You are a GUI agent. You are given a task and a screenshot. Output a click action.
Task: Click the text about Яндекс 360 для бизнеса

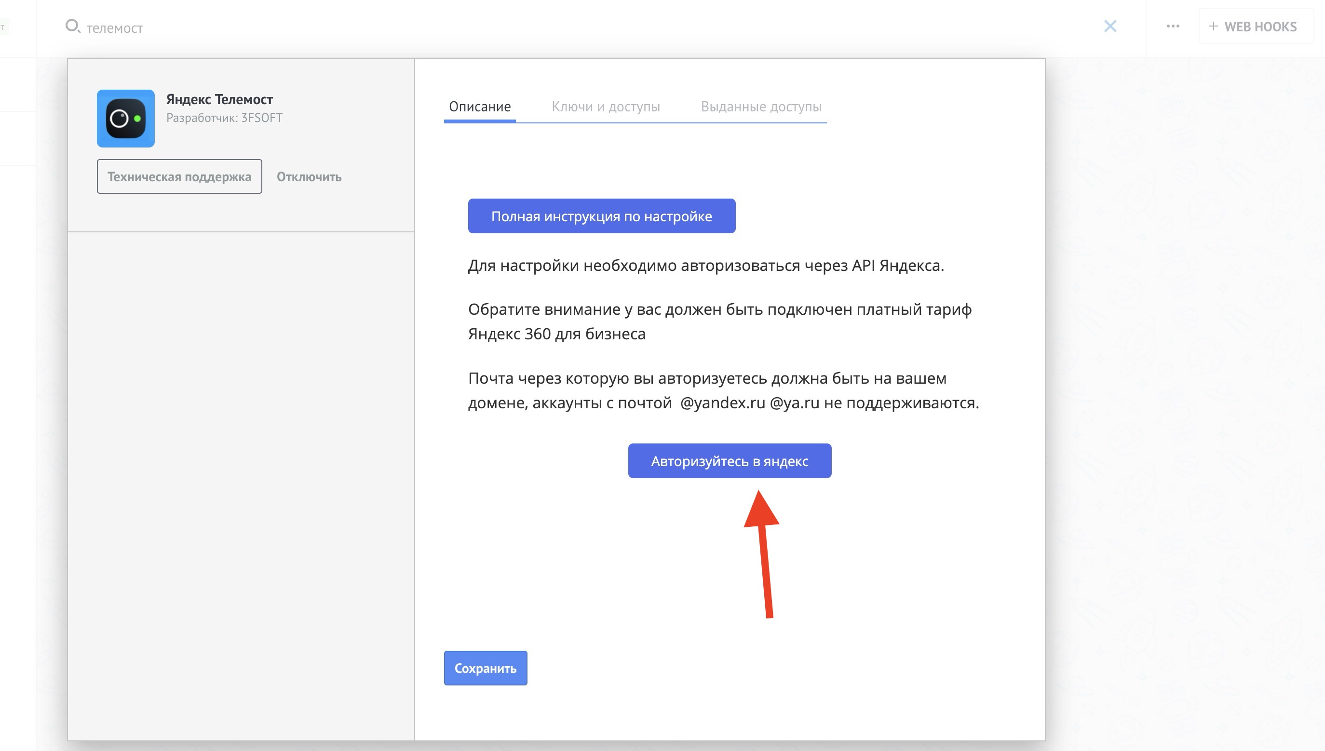(x=720, y=322)
